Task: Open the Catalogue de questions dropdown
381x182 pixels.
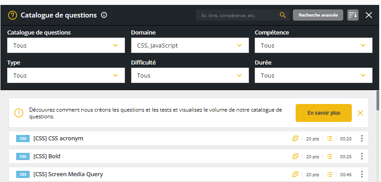Action: pyautogui.click(x=66, y=45)
